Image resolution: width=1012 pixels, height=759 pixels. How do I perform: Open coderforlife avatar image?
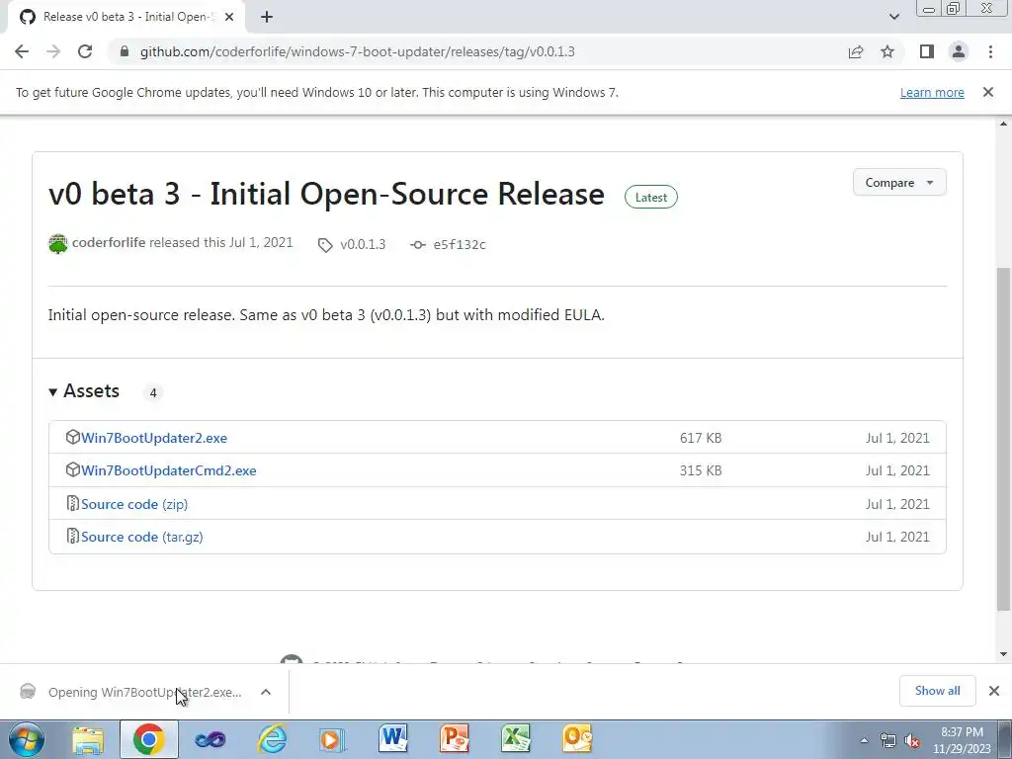tap(58, 244)
